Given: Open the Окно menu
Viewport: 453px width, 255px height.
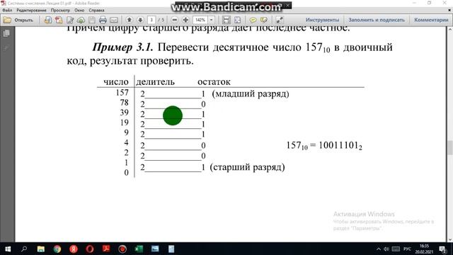Looking at the screenshot, I should pos(79,10).
